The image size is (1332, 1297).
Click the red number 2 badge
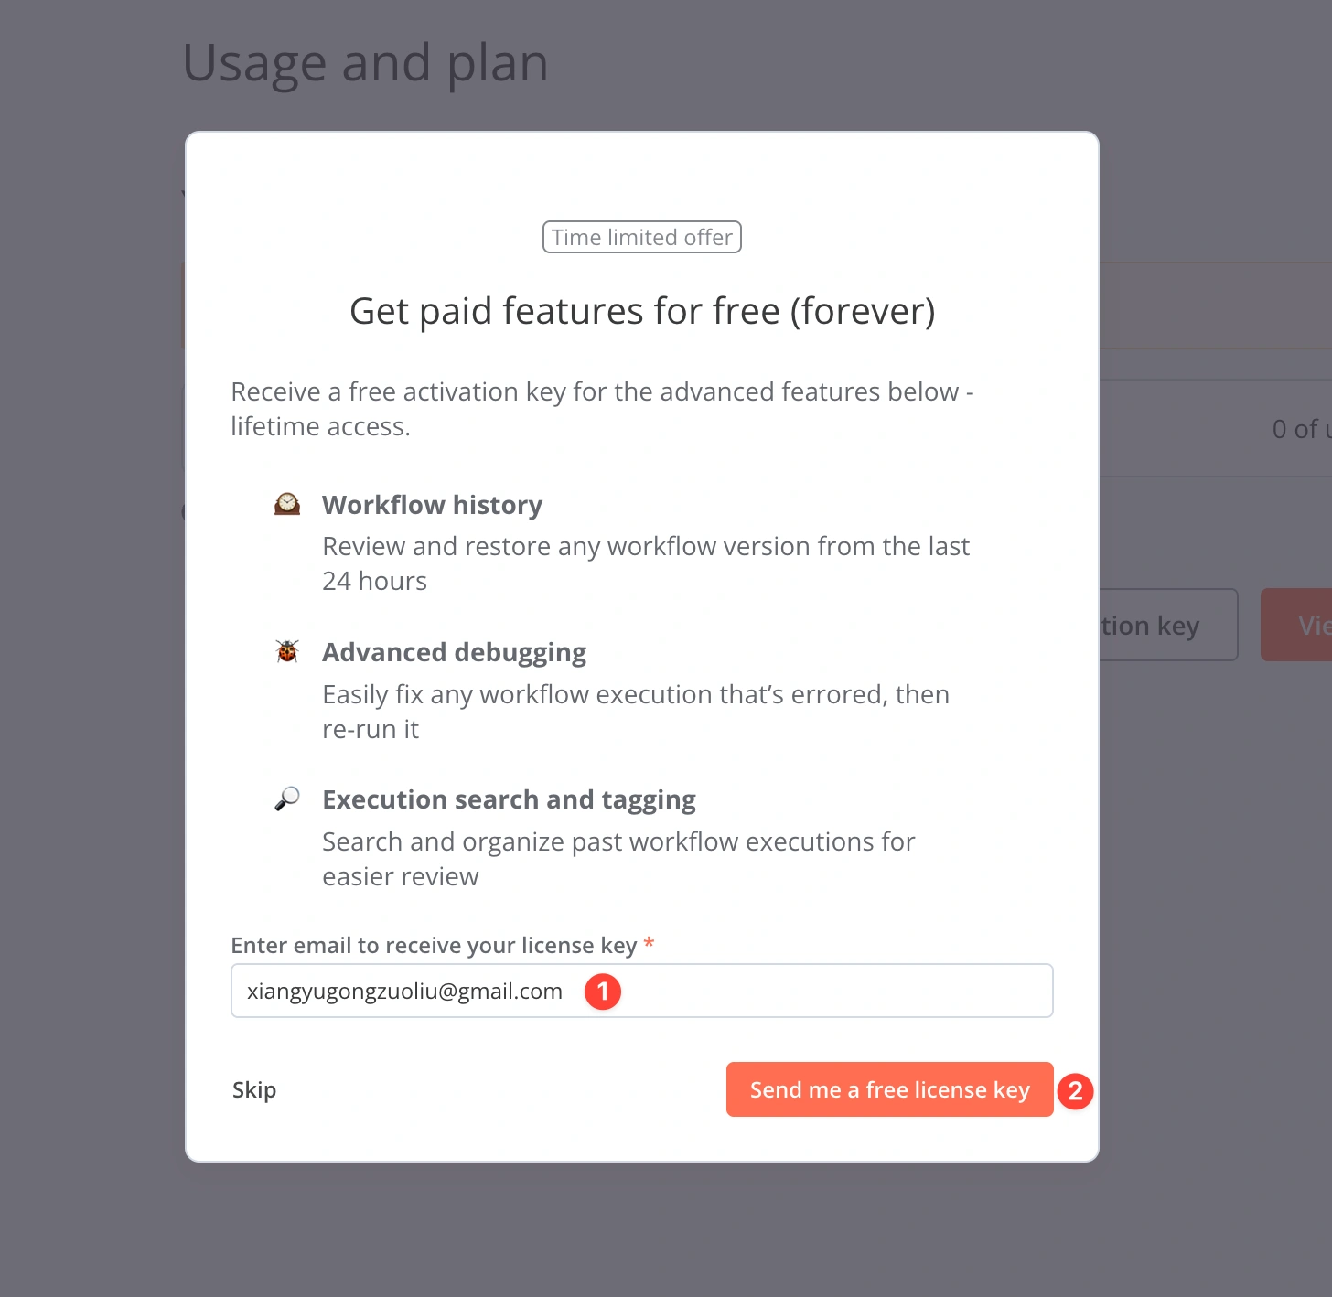point(1075,1090)
